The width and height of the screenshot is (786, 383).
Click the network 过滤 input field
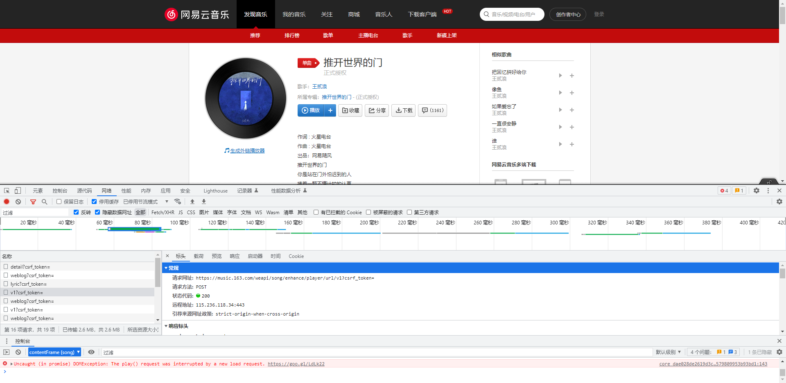click(35, 212)
